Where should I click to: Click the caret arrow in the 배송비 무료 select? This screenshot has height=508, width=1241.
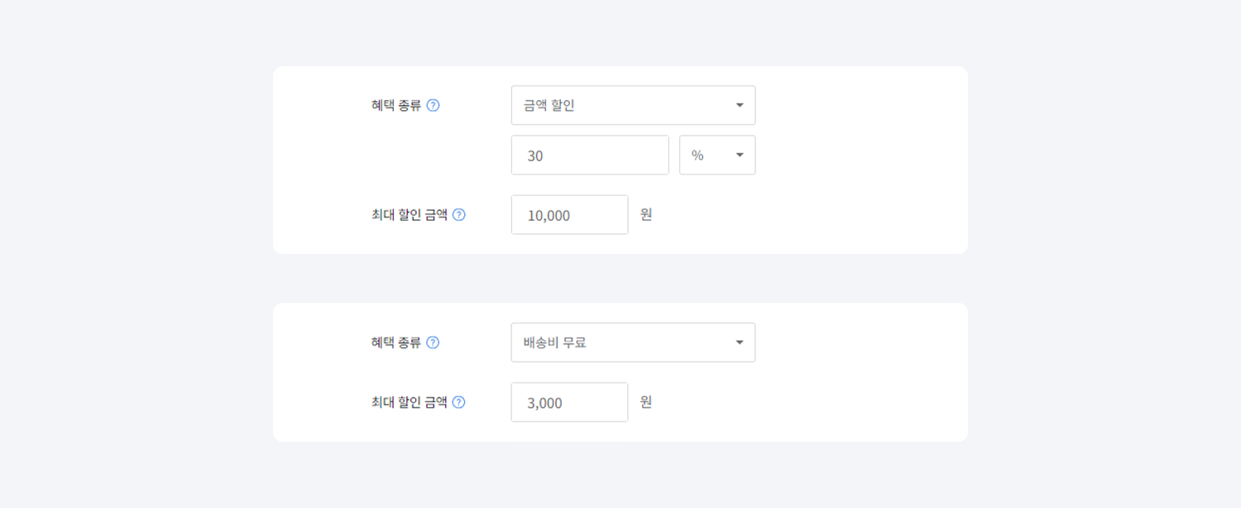(x=740, y=343)
